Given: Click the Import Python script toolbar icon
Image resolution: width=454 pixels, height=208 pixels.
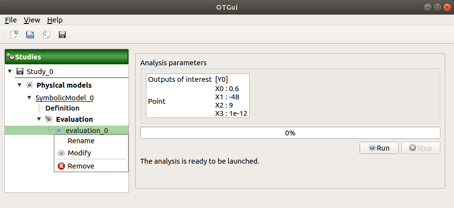Looking at the screenshot, I should 46,35.
